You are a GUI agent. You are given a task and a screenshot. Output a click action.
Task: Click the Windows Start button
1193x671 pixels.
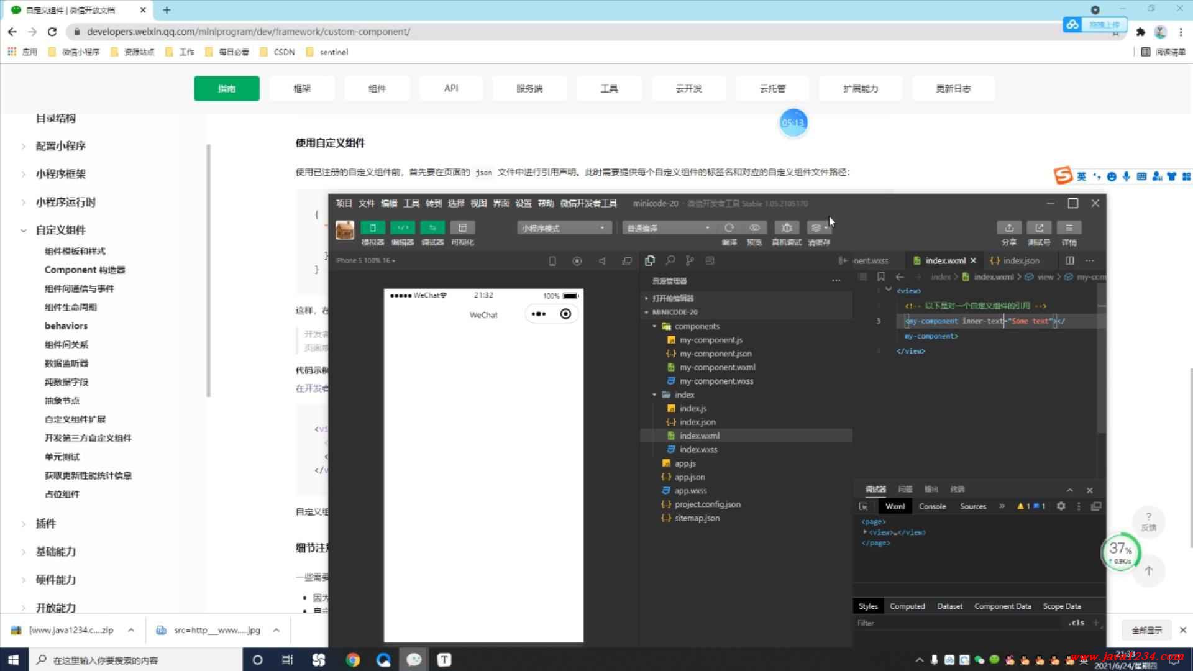[x=14, y=660]
